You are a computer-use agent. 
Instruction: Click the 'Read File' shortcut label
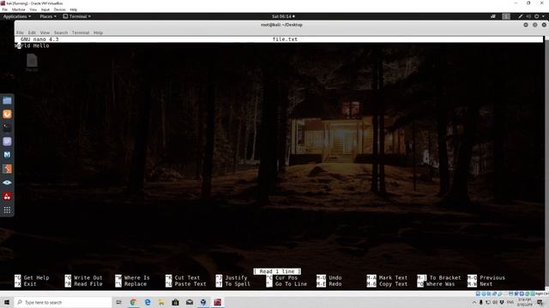[x=88, y=284]
